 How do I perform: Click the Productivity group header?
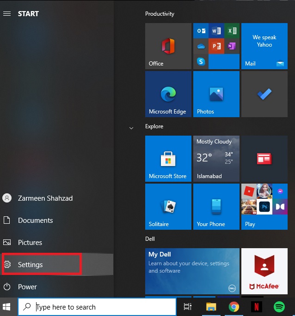160,14
